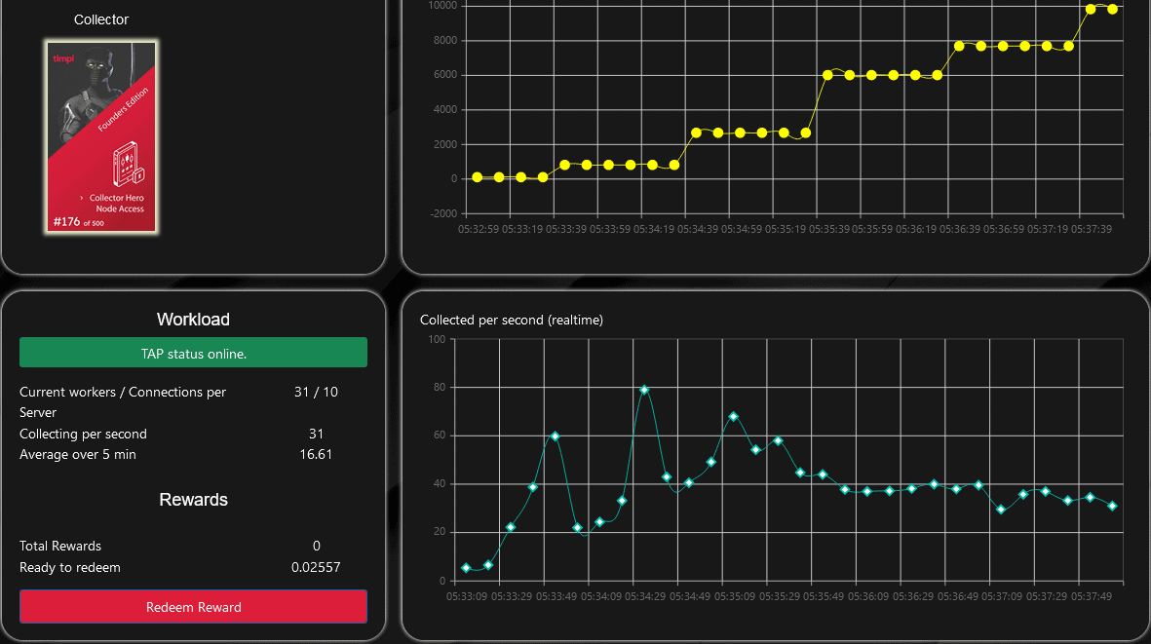Screen dimensions: 1151x644
Task: Open the Collector Founders Edition card
Action: click(x=101, y=136)
